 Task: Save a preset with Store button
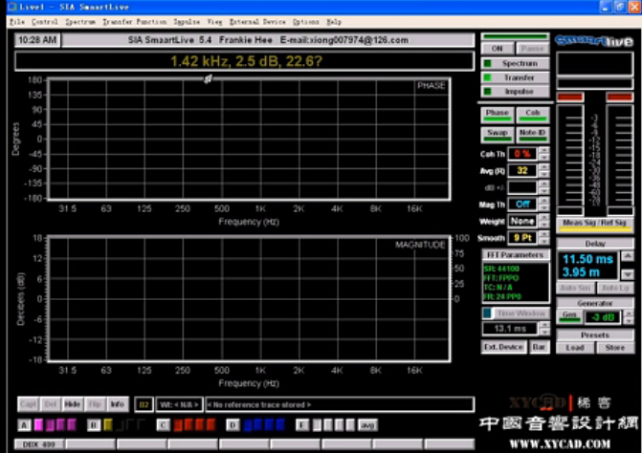click(x=615, y=348)
